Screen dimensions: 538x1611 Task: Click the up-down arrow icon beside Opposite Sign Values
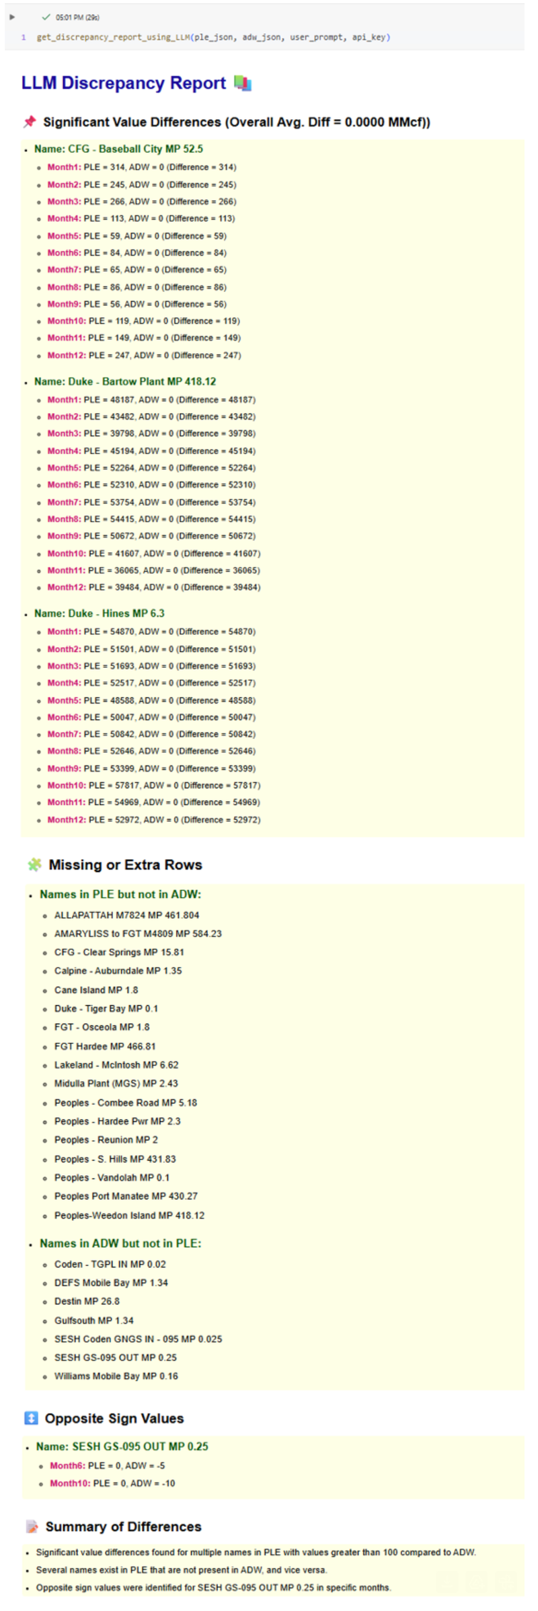pyautogui.click(x=31, y=1418)
